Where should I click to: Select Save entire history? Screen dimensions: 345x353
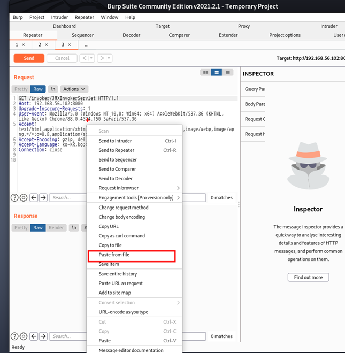pyautogui.click(x=134, y=274)
